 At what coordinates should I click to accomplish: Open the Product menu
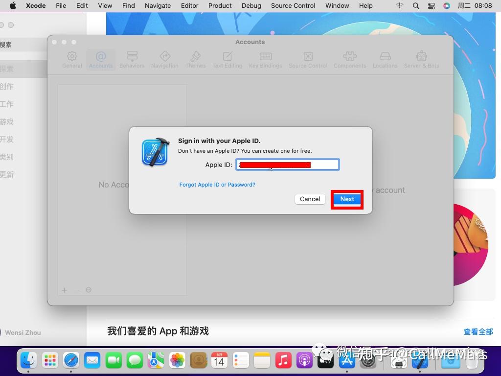point(220,6)
